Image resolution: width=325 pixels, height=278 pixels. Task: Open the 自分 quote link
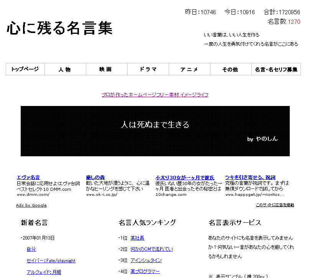coord(31,249)
